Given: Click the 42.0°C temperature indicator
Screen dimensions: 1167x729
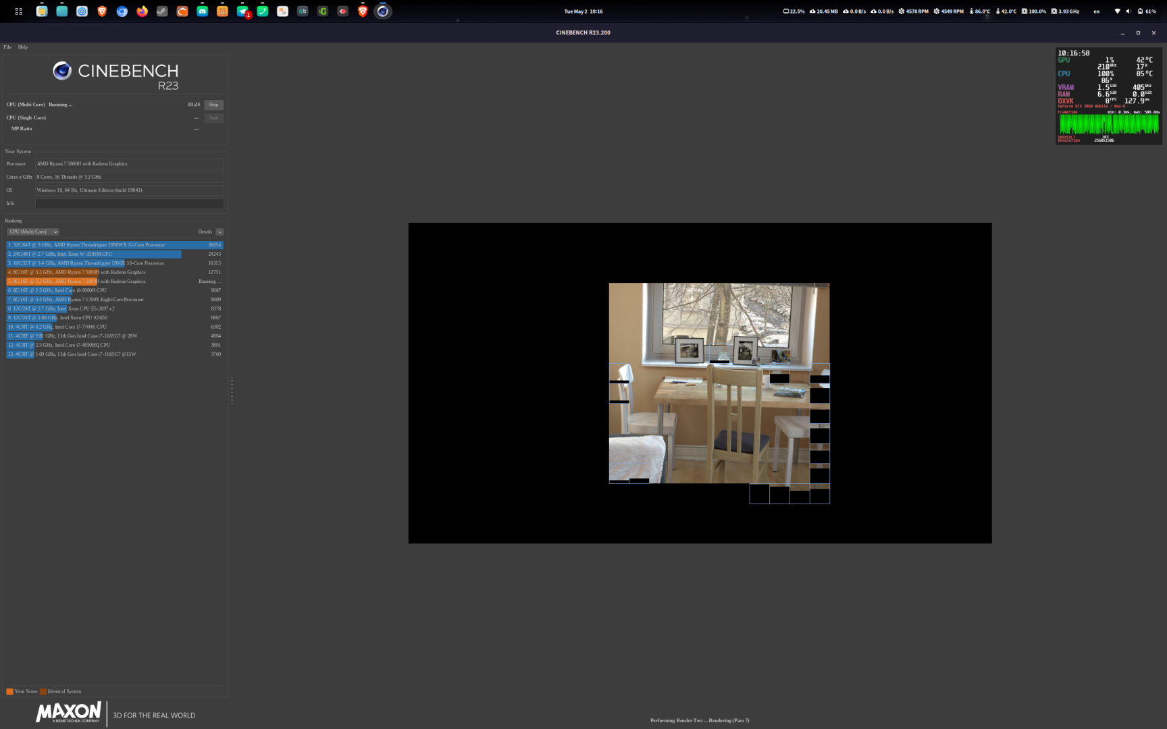Looking at the screenshot, I should point(1006,11).
